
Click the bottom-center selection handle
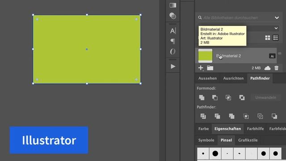87,84
